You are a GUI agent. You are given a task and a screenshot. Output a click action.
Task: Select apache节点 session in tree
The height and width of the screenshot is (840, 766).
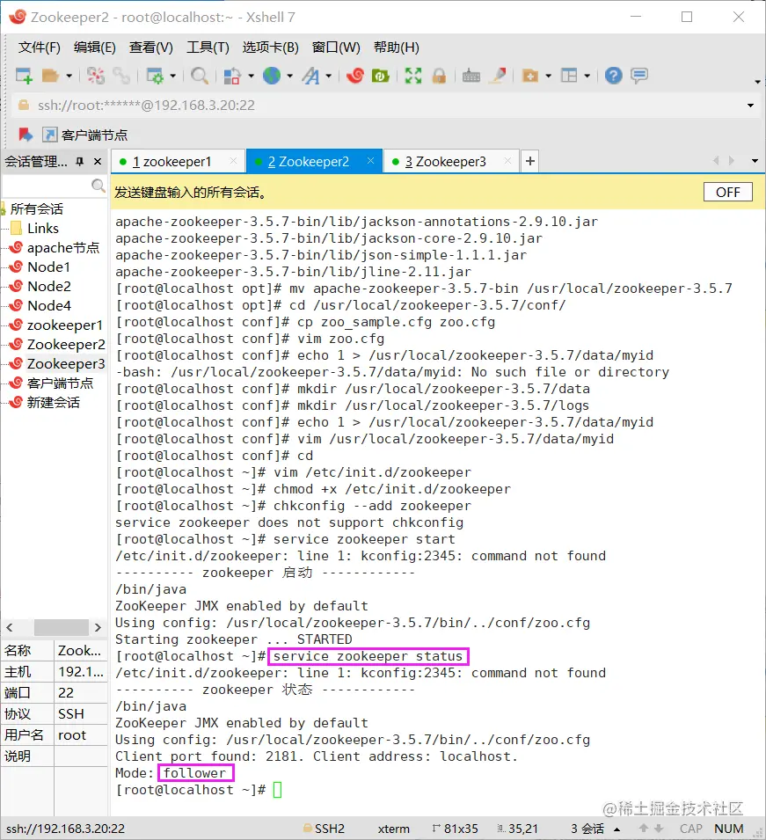coord(63,247)
